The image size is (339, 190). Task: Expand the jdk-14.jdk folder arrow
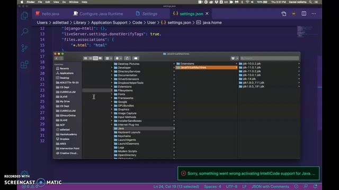[299, 79]
